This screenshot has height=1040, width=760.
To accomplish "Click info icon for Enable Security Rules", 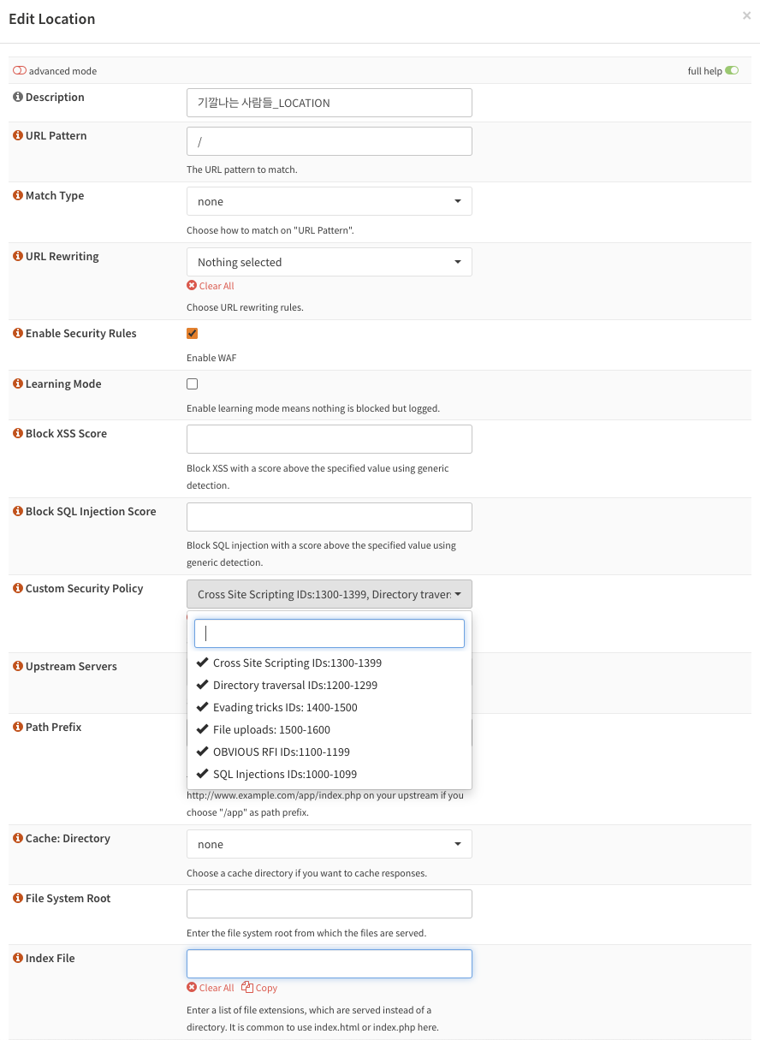I will pos(18,334).
